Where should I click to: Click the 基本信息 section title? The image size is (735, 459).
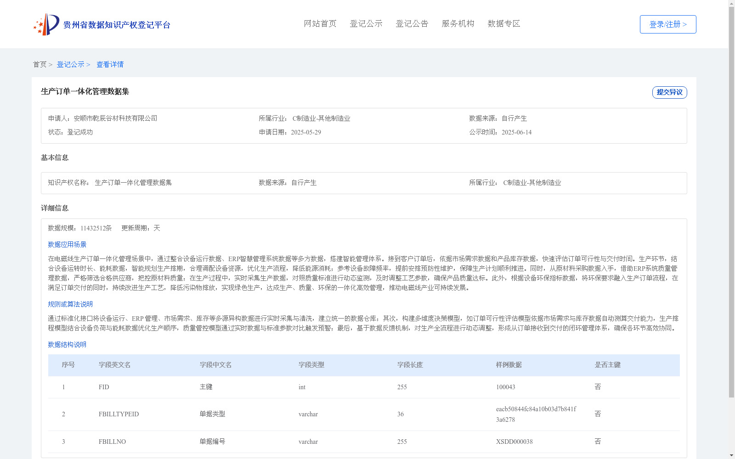[x=55, y=157]
